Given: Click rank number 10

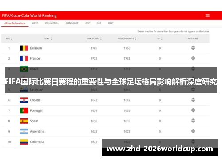Looking at the screenshot, I should click(9, 142).
